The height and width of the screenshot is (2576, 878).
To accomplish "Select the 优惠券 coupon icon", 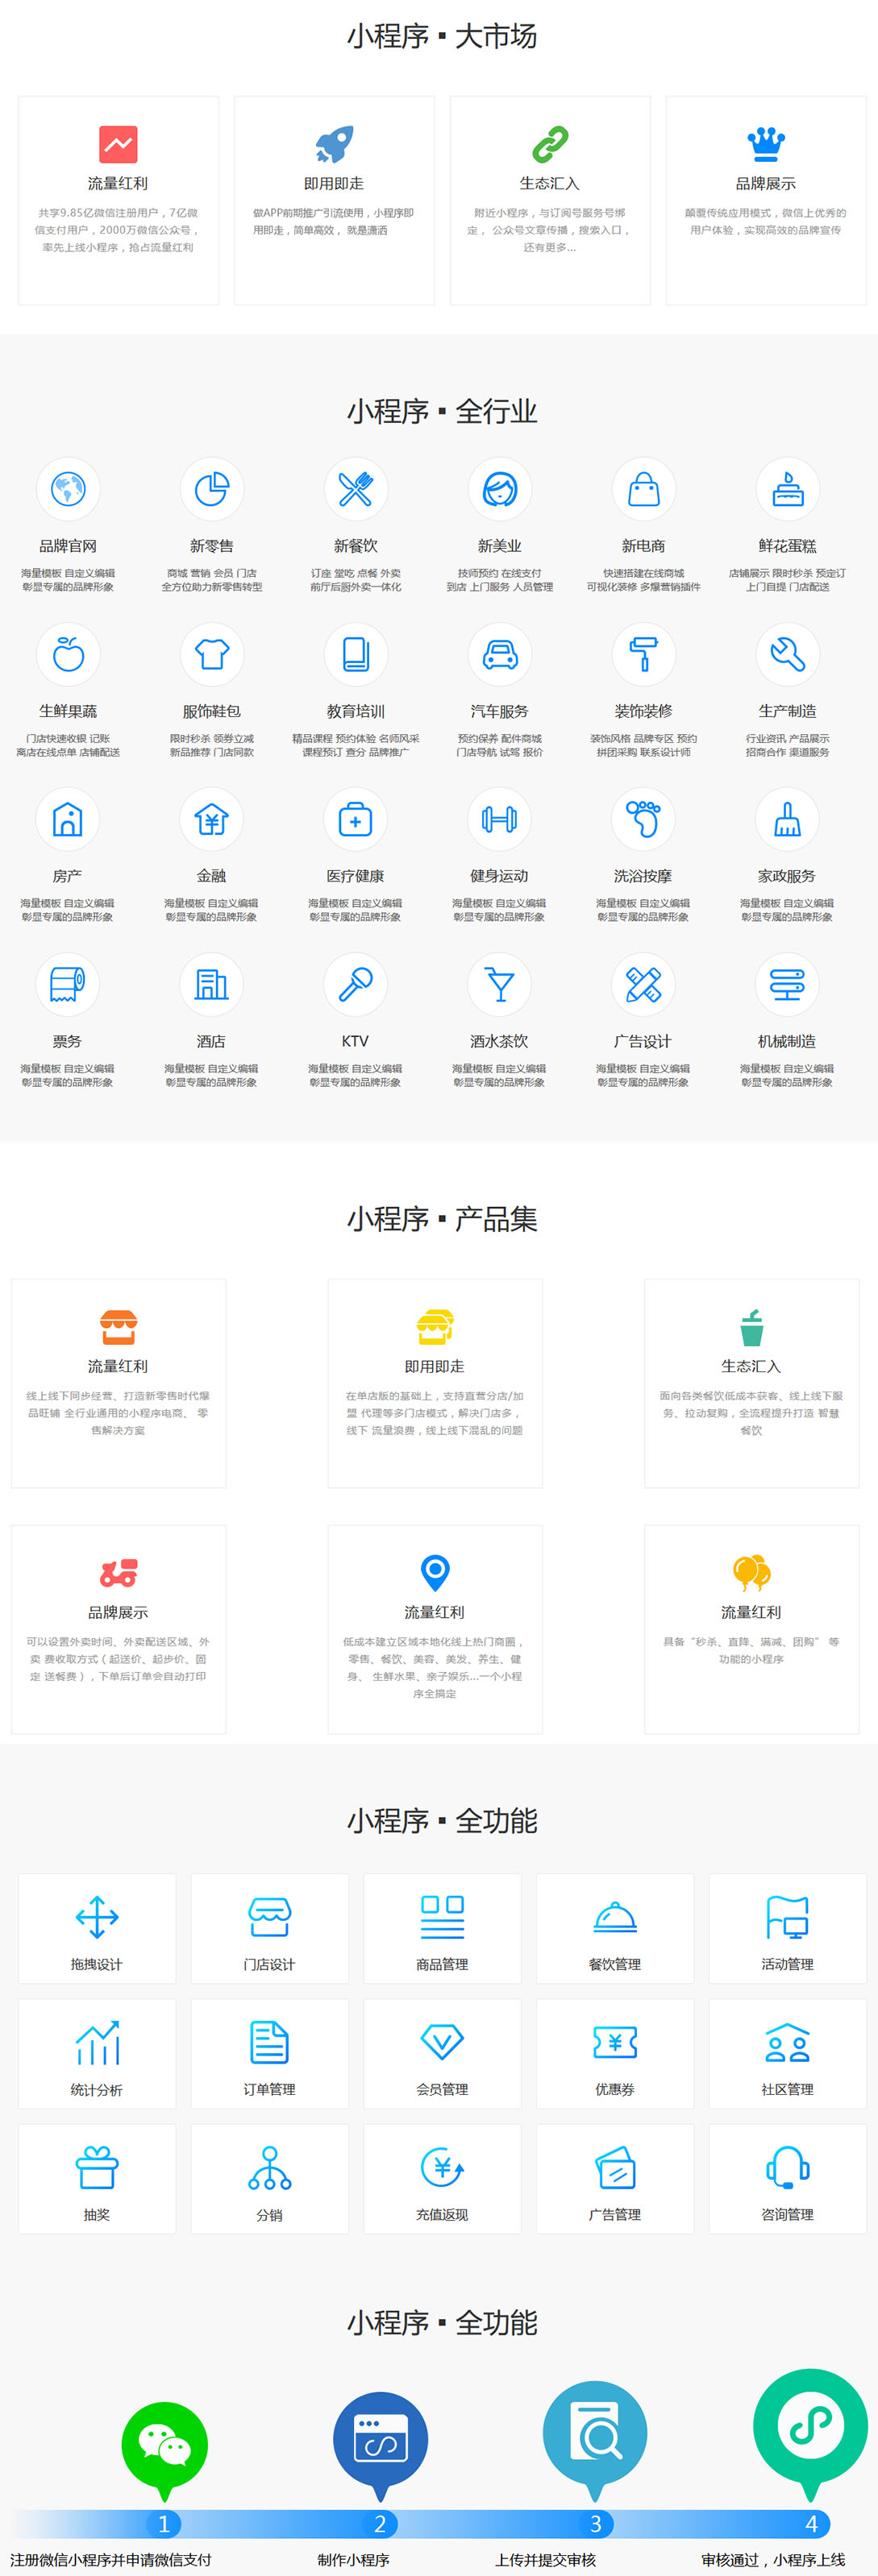I will (614, 2042).
